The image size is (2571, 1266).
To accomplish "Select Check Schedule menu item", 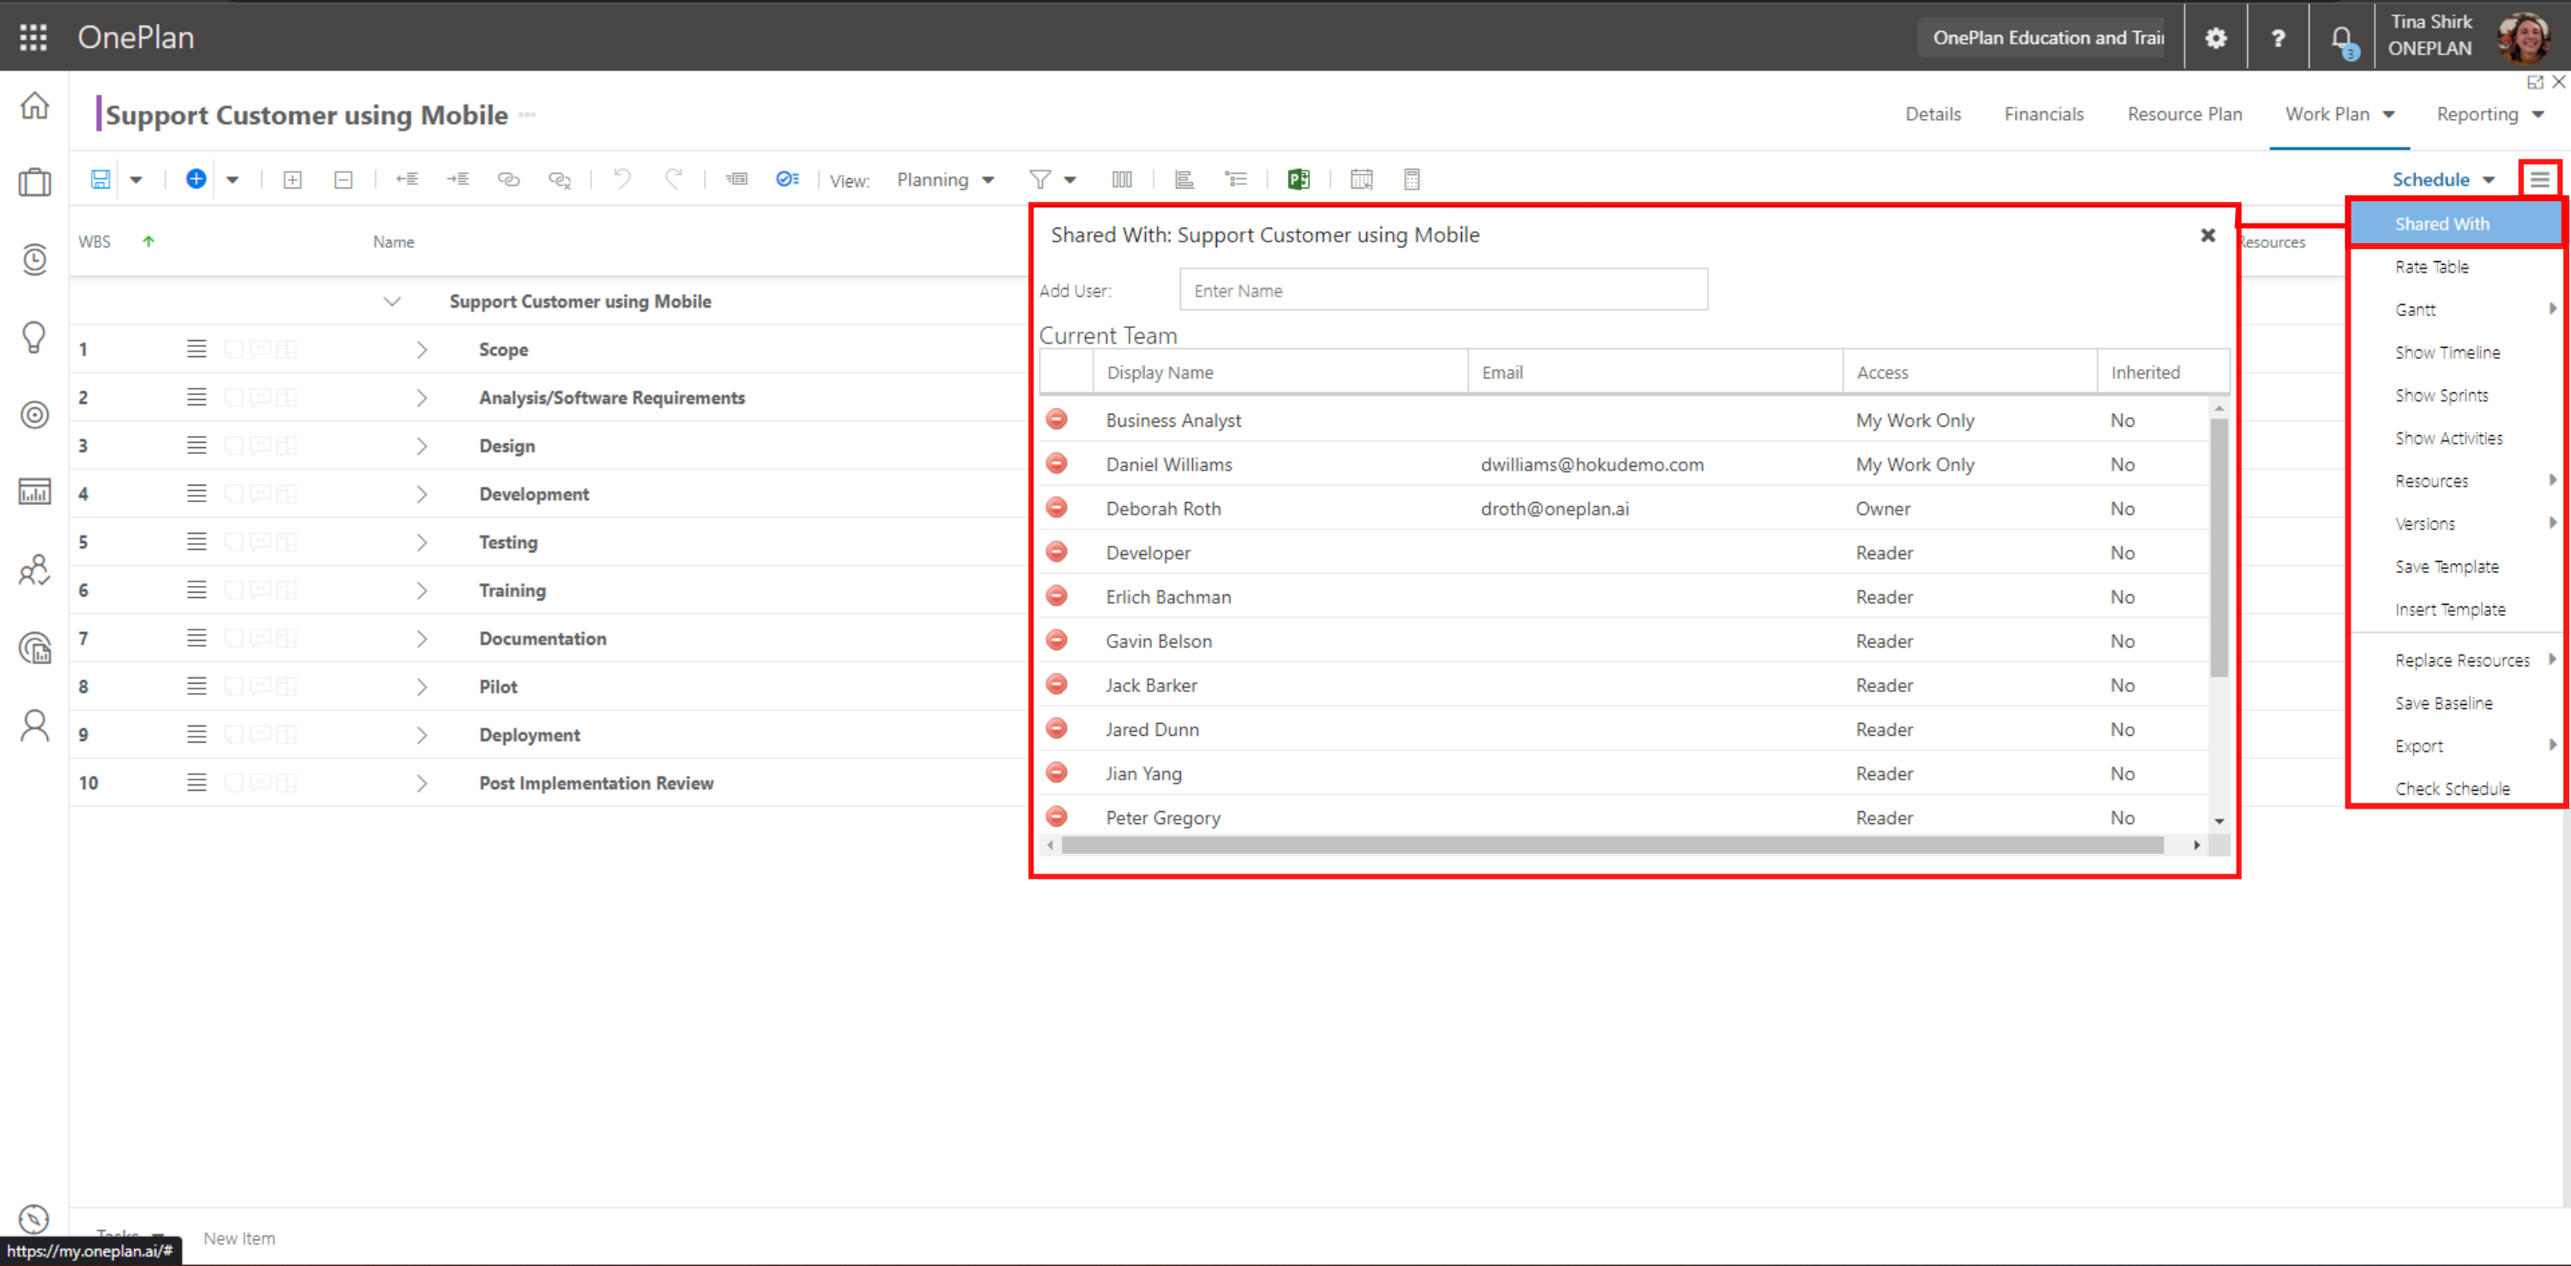I will [x=2455, y=788].
